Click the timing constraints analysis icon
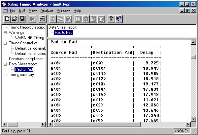This screenshot has width=198, height=135. pos(78,19)
